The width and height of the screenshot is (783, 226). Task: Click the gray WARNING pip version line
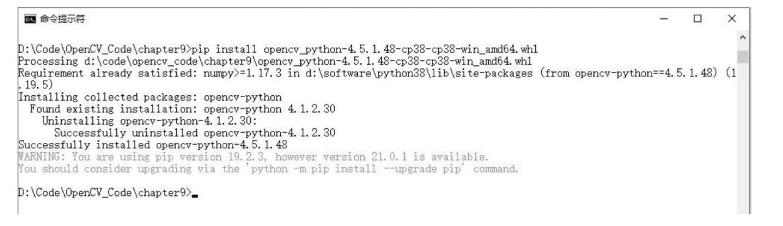[x=253, y=157]
